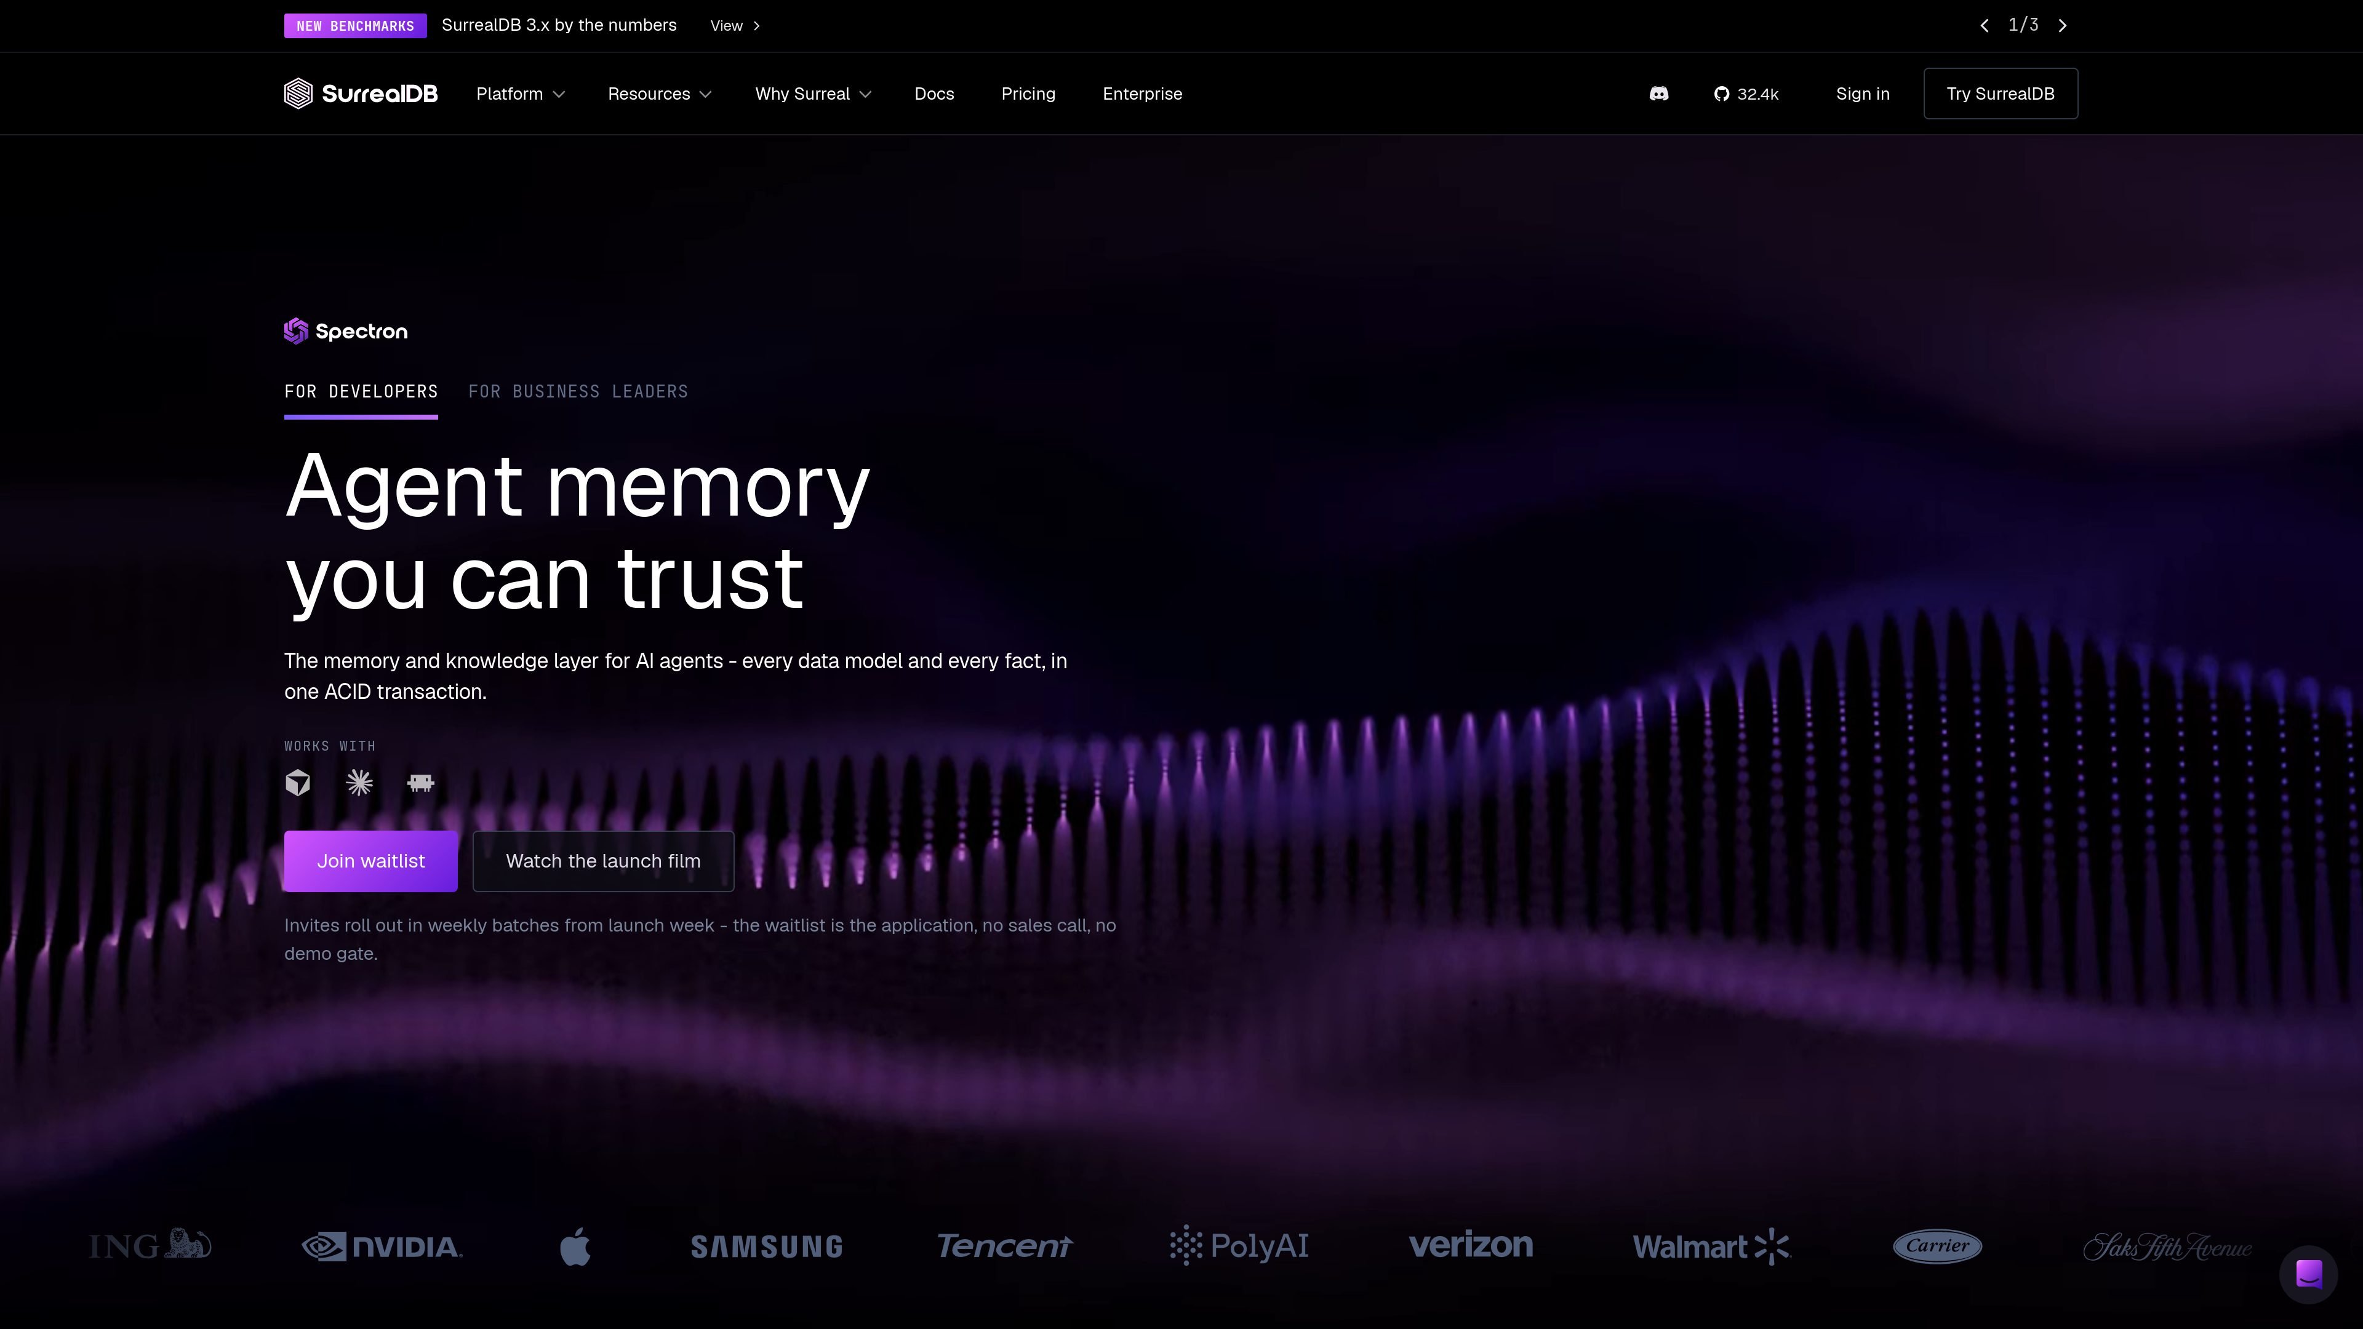The width and height of the screenshot is (2363, 1329).
Task: Expand the Resources dropdown menu
Action: click(660, 94)
